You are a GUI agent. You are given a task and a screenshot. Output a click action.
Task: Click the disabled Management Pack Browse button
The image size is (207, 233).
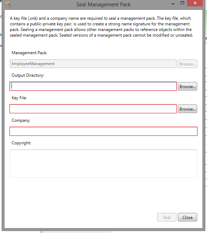pos(187,64)
